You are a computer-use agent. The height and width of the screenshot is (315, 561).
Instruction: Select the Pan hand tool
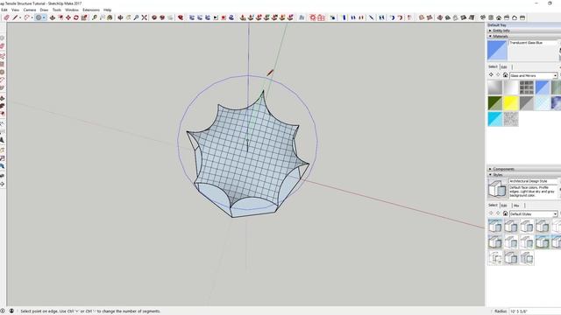pyautogui.click(x=128, y=17)
